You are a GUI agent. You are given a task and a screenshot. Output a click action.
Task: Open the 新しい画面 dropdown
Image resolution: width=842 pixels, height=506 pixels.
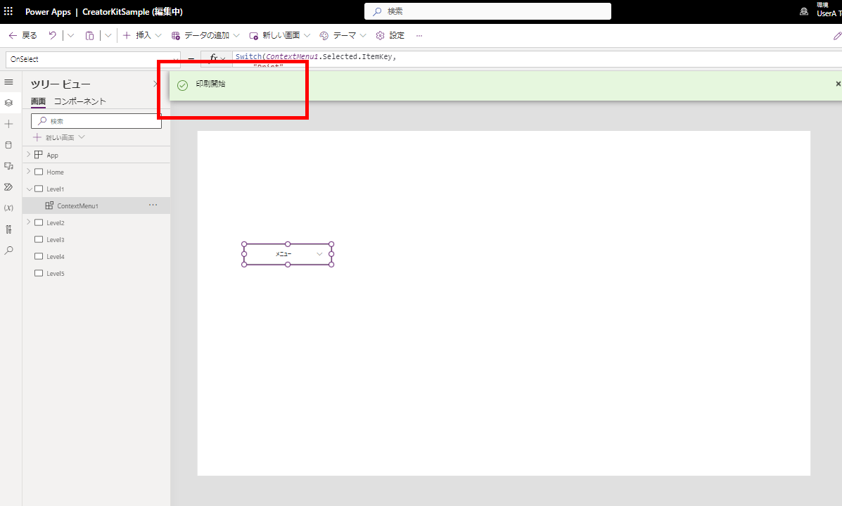coord(279,35)
